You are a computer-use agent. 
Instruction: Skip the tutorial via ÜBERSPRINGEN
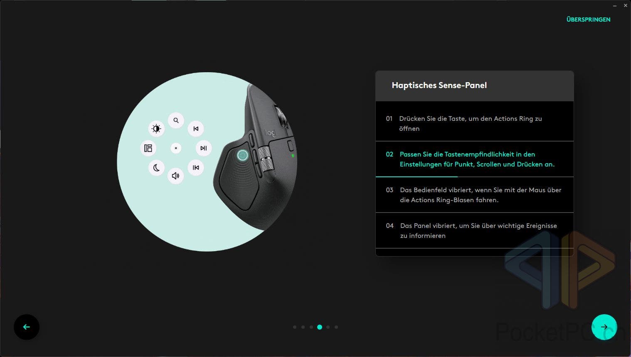pos(588,20)
